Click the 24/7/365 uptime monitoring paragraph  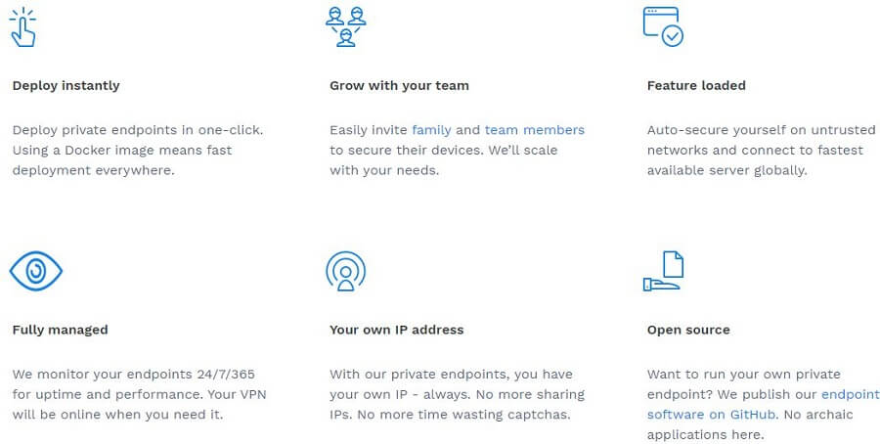click(139, 394)
